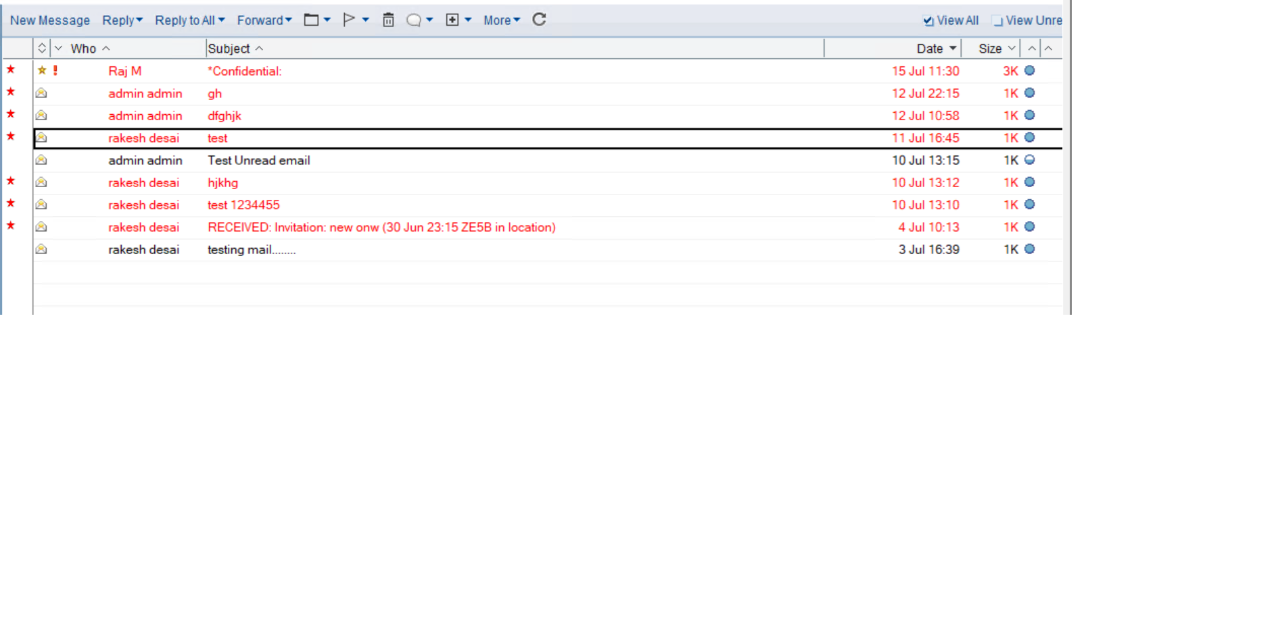Click the New Message button
Screen dimensions: 1276x643
[50, 20]
